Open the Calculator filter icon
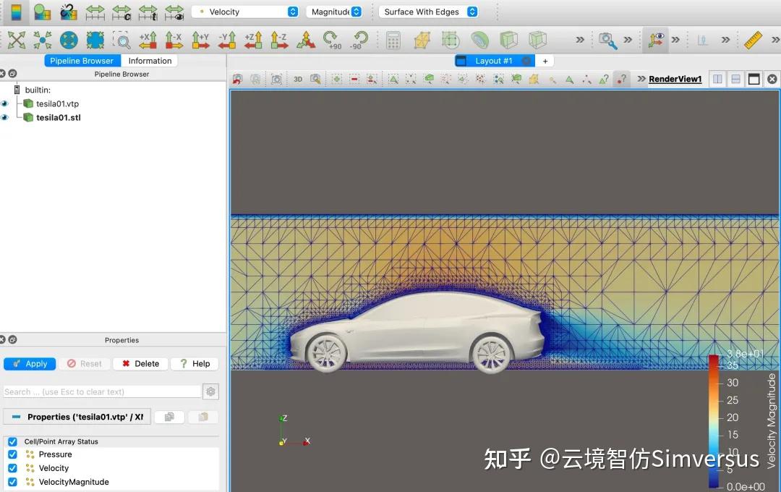The width and height of the screenshot is (781, 492). 393,40
